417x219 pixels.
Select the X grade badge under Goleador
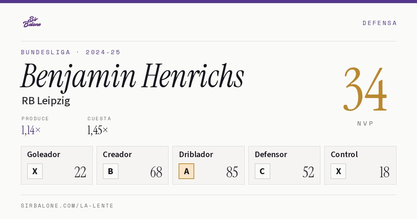click(x=35, y=171)
